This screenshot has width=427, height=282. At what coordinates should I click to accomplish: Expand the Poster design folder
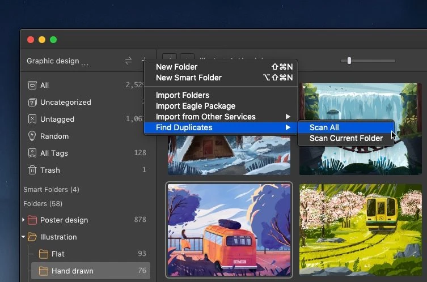point(23,220)
